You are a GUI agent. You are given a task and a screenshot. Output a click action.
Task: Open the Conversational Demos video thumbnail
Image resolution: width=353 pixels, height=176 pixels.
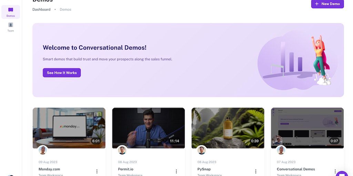307,128
